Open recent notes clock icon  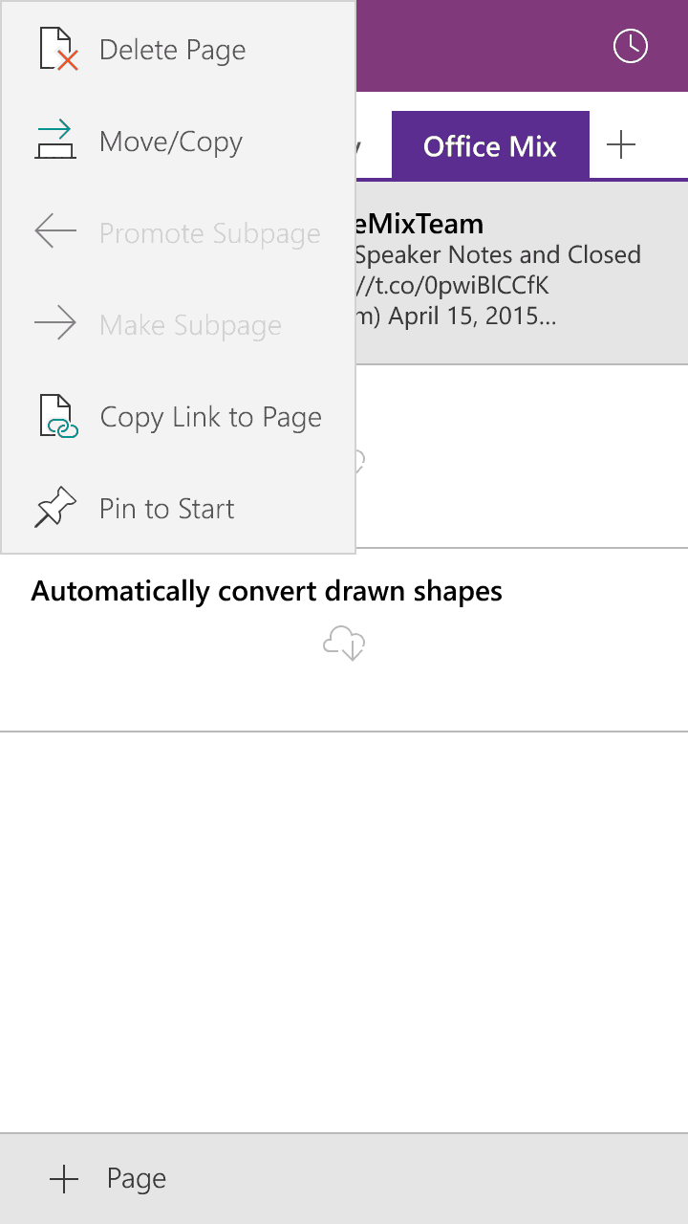coord(631,46)
